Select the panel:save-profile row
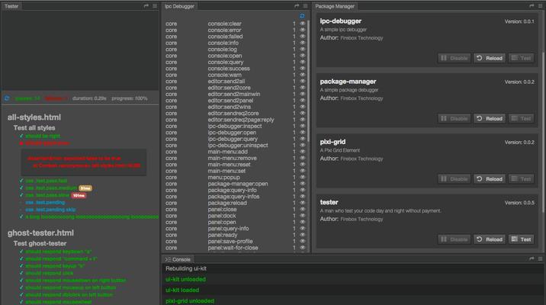Image resolution: width=546 pixels, height=305 pixels. coord(236,241)
